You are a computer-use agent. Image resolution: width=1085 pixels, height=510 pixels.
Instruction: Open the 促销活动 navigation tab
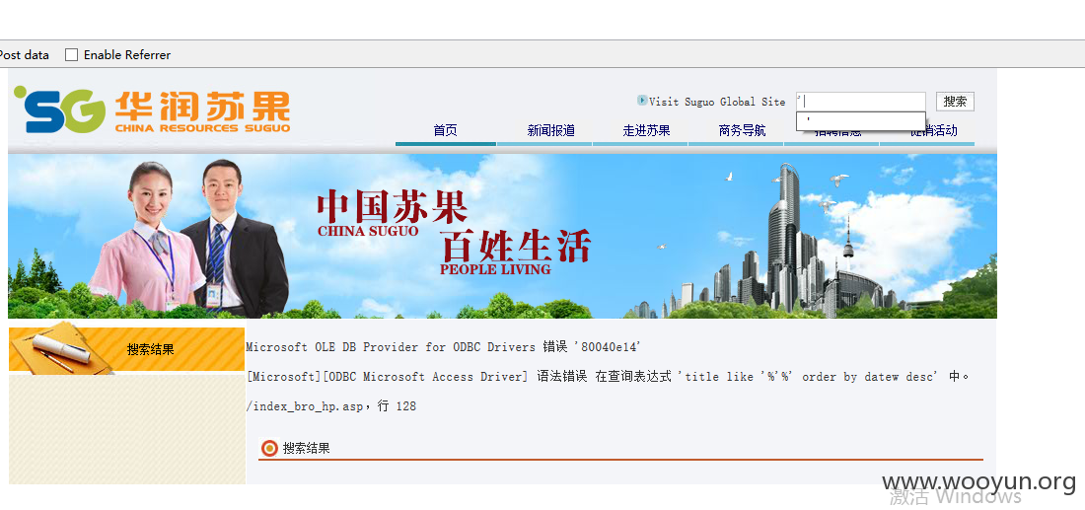(x=933, y=131)
